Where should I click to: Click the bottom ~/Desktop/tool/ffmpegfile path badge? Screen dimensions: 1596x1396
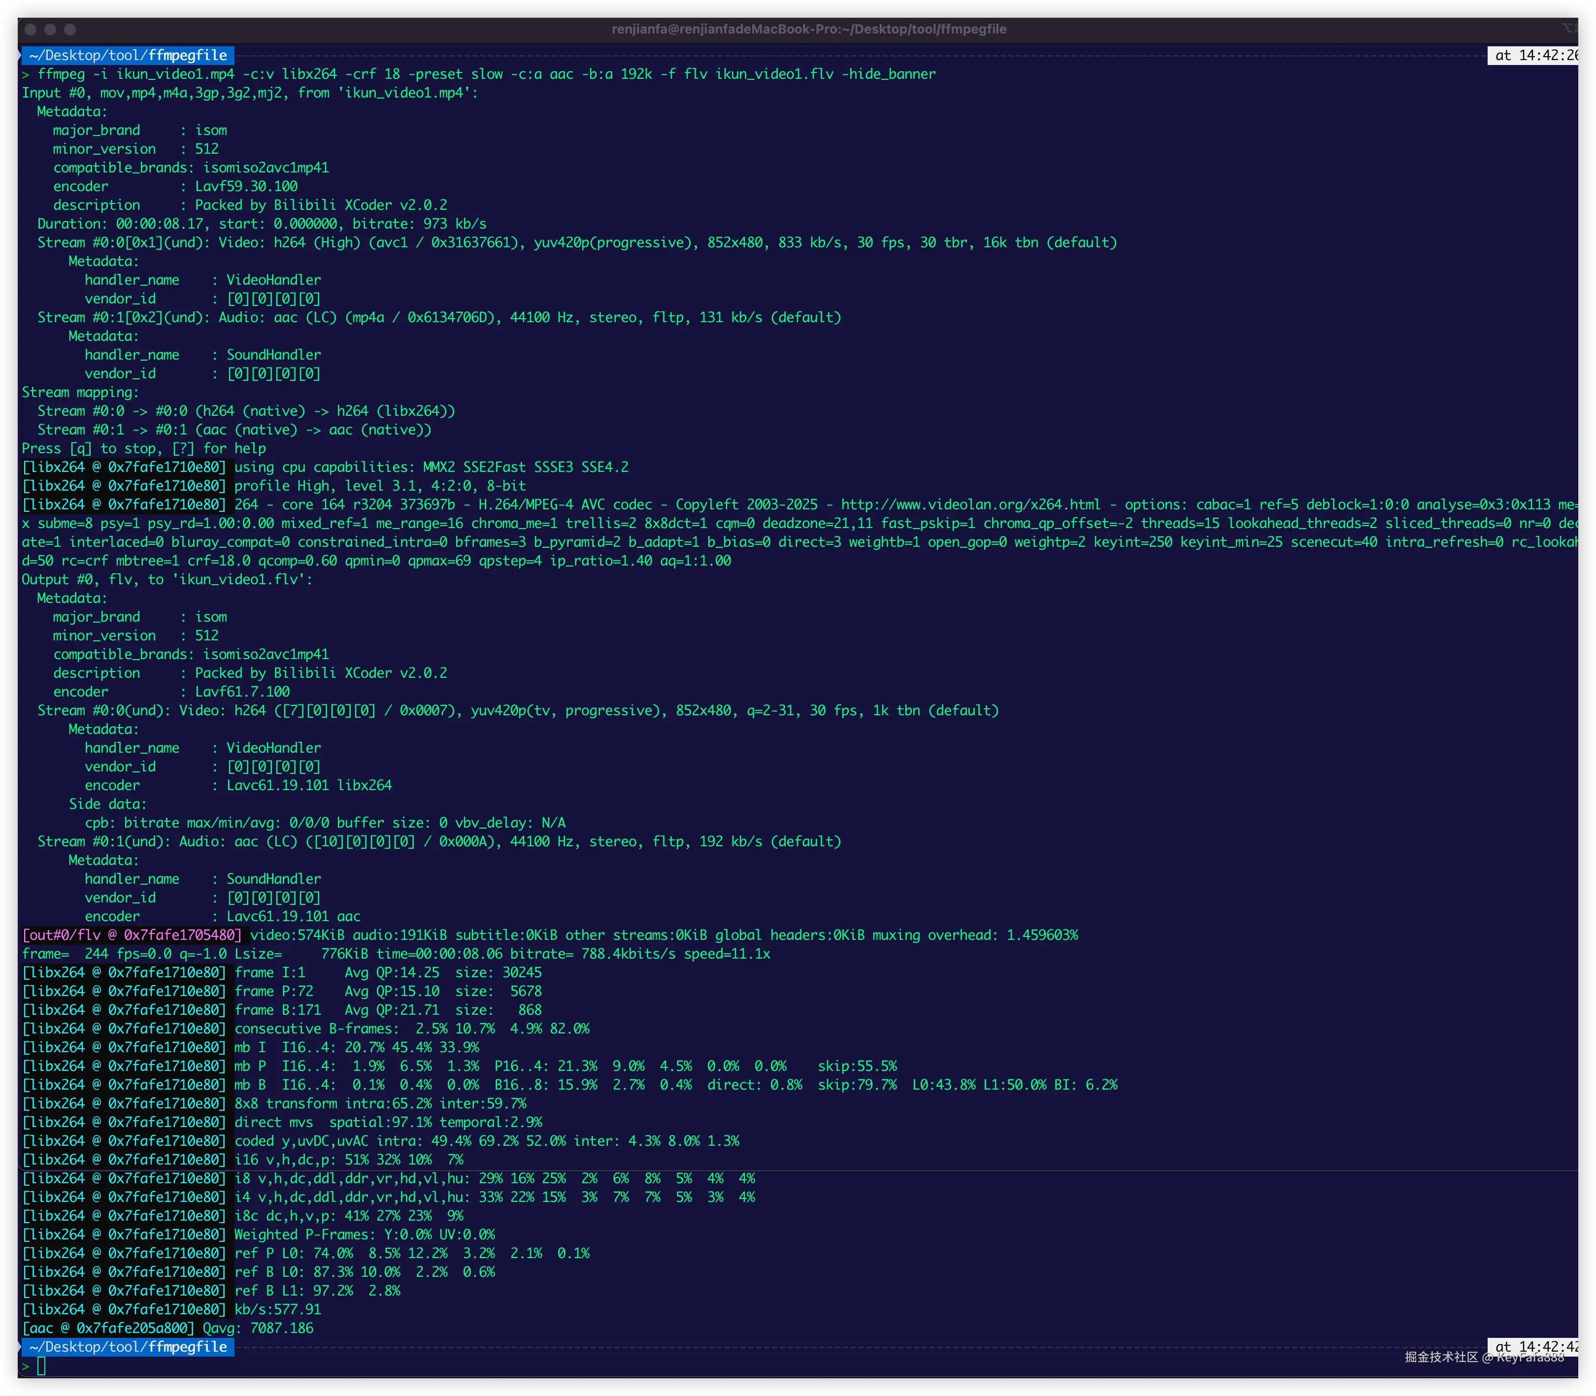click(x=129, y=1347)
